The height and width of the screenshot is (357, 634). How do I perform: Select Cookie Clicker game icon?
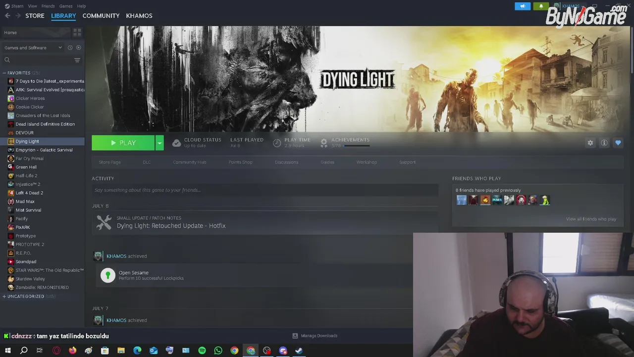pos(11,107)
